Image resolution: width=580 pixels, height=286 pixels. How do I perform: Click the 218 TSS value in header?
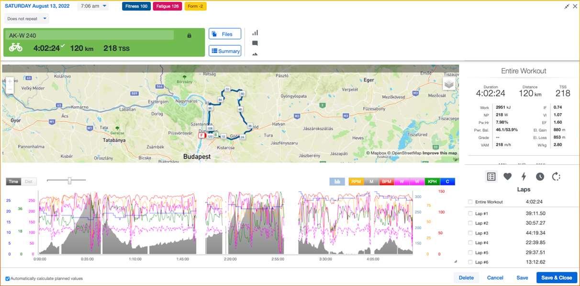click(116, 48)
